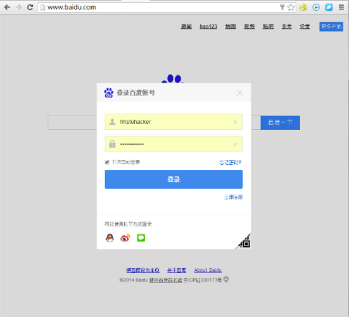Reload the page with the refresh icon

(30, 8)
